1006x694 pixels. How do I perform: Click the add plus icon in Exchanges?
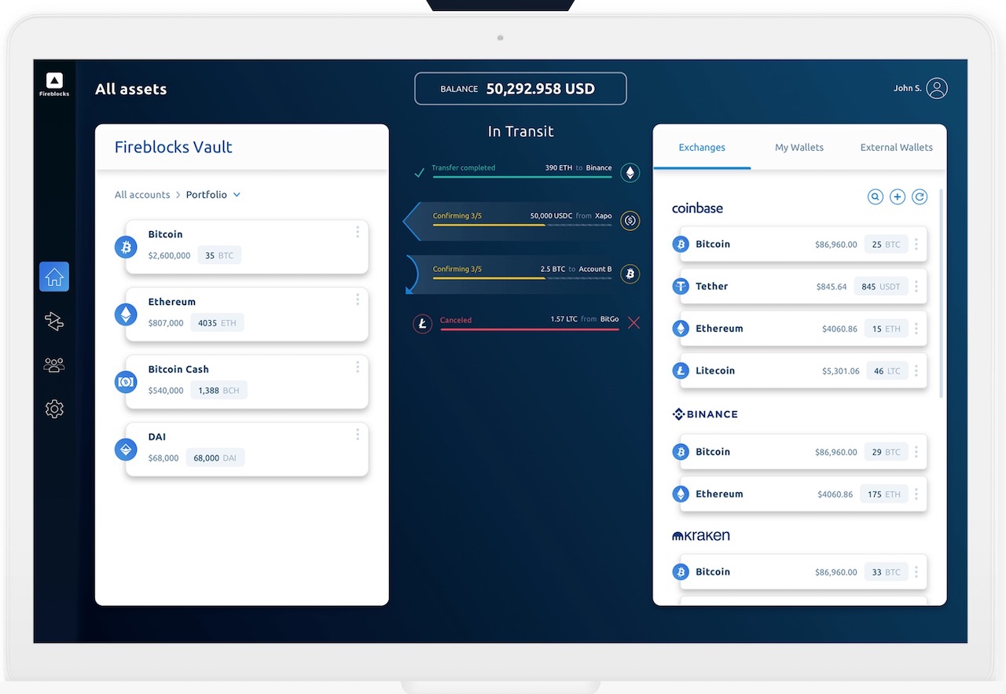click(898, 196)
